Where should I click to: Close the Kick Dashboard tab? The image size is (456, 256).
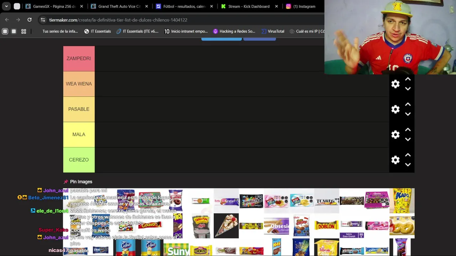pos(276,6)
